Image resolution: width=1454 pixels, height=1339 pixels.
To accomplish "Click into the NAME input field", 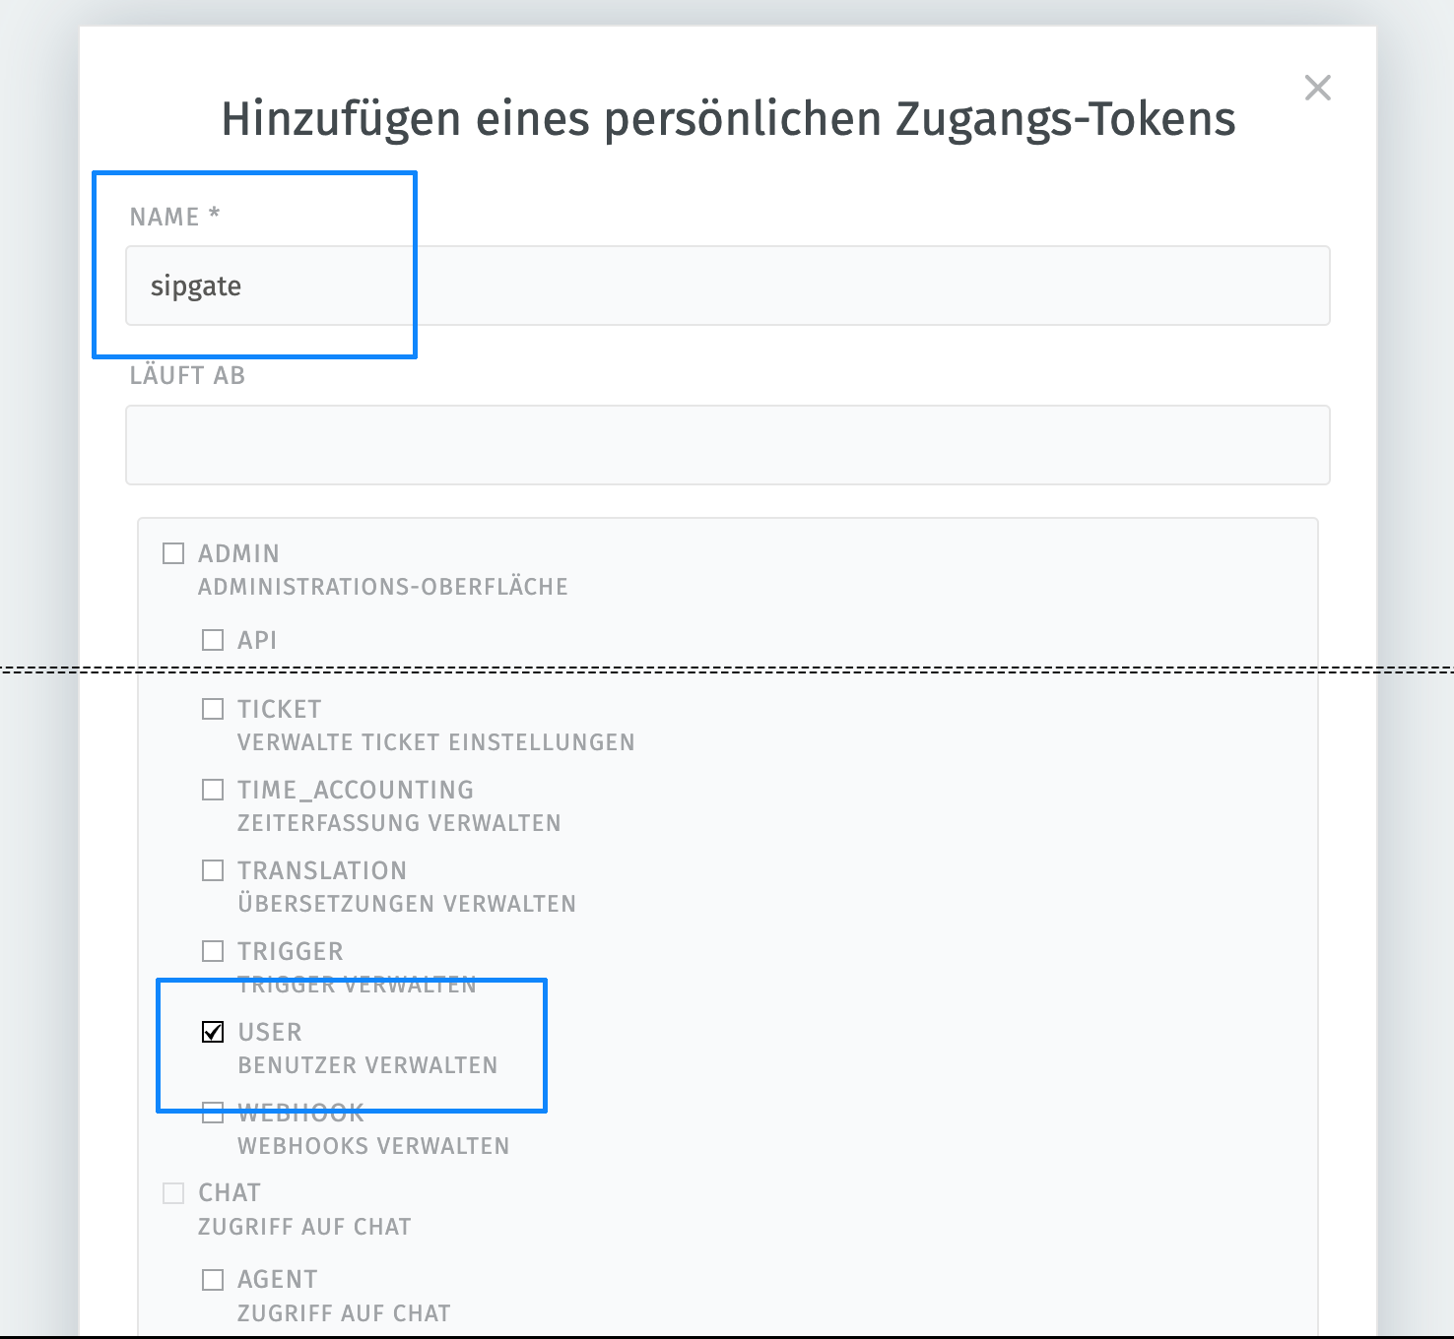I will pos(727,286).
